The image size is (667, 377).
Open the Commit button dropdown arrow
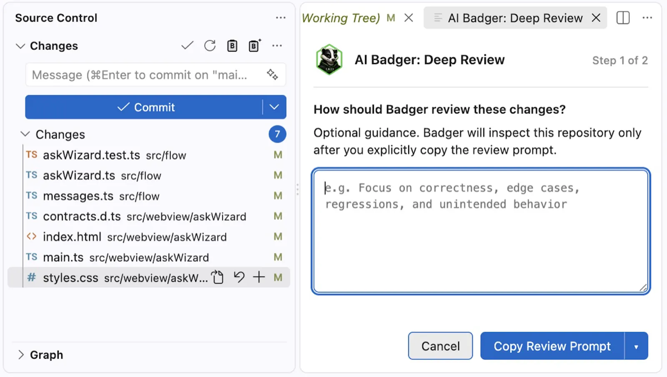(274, 107)
